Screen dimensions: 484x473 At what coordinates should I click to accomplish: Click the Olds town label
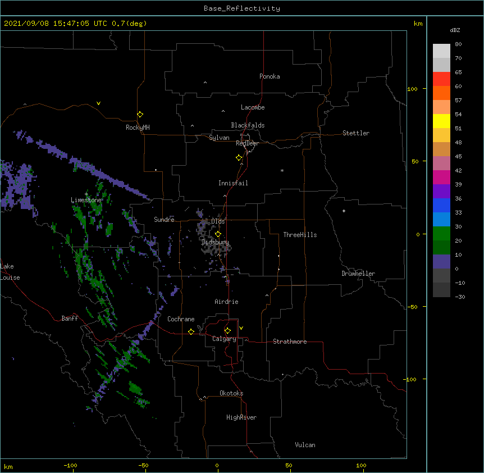(218, 221)
